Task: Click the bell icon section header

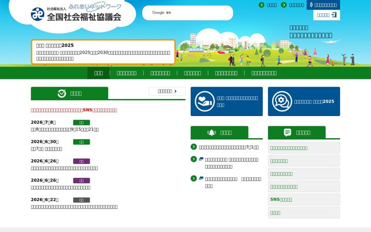Action: (220, 132)
